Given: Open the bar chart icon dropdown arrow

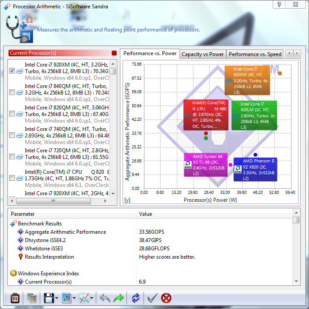Looking at the screenshot, I should (x=74, y=298).
